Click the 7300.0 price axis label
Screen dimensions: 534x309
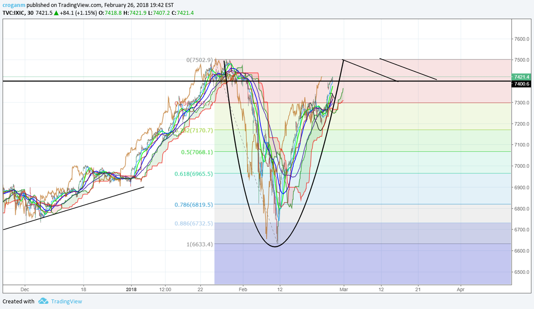[522, 103]
